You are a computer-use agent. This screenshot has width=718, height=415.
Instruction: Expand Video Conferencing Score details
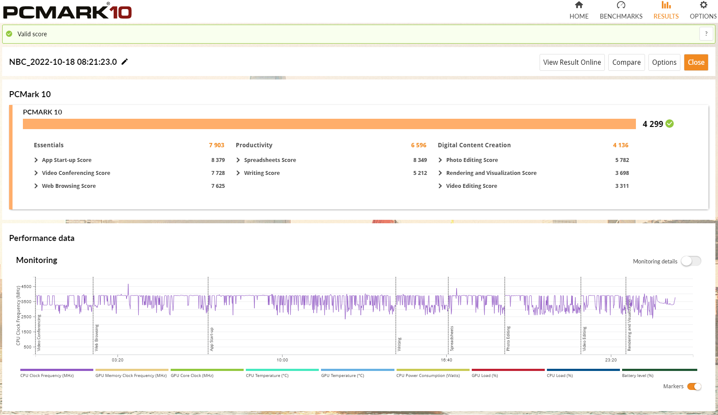(x=36, y=173)
